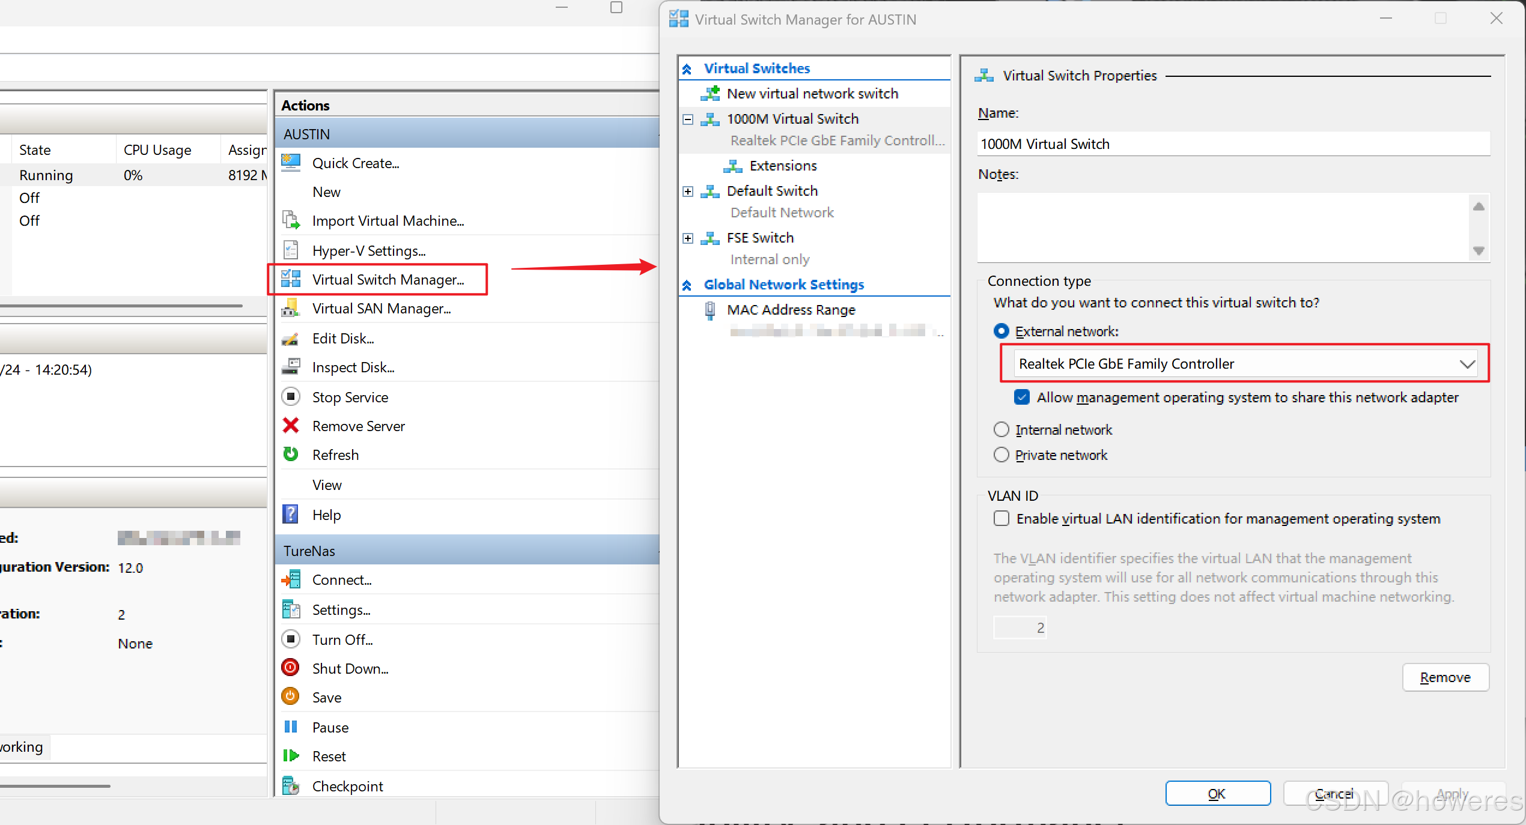Open Hyper-V Settings action
The width and height of the screenshot is (1526, 825).
[x=368, y=250]
